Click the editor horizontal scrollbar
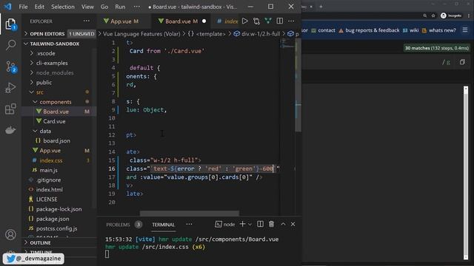The height and width of the screenshot is (266, 474). point(190,214)
